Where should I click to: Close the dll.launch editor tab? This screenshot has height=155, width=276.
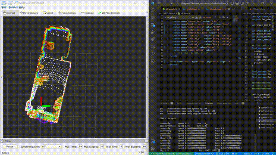[x=179, y=9]
